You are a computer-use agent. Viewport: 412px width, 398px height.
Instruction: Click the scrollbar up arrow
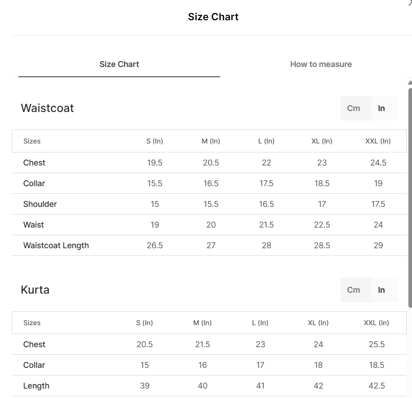410,83
